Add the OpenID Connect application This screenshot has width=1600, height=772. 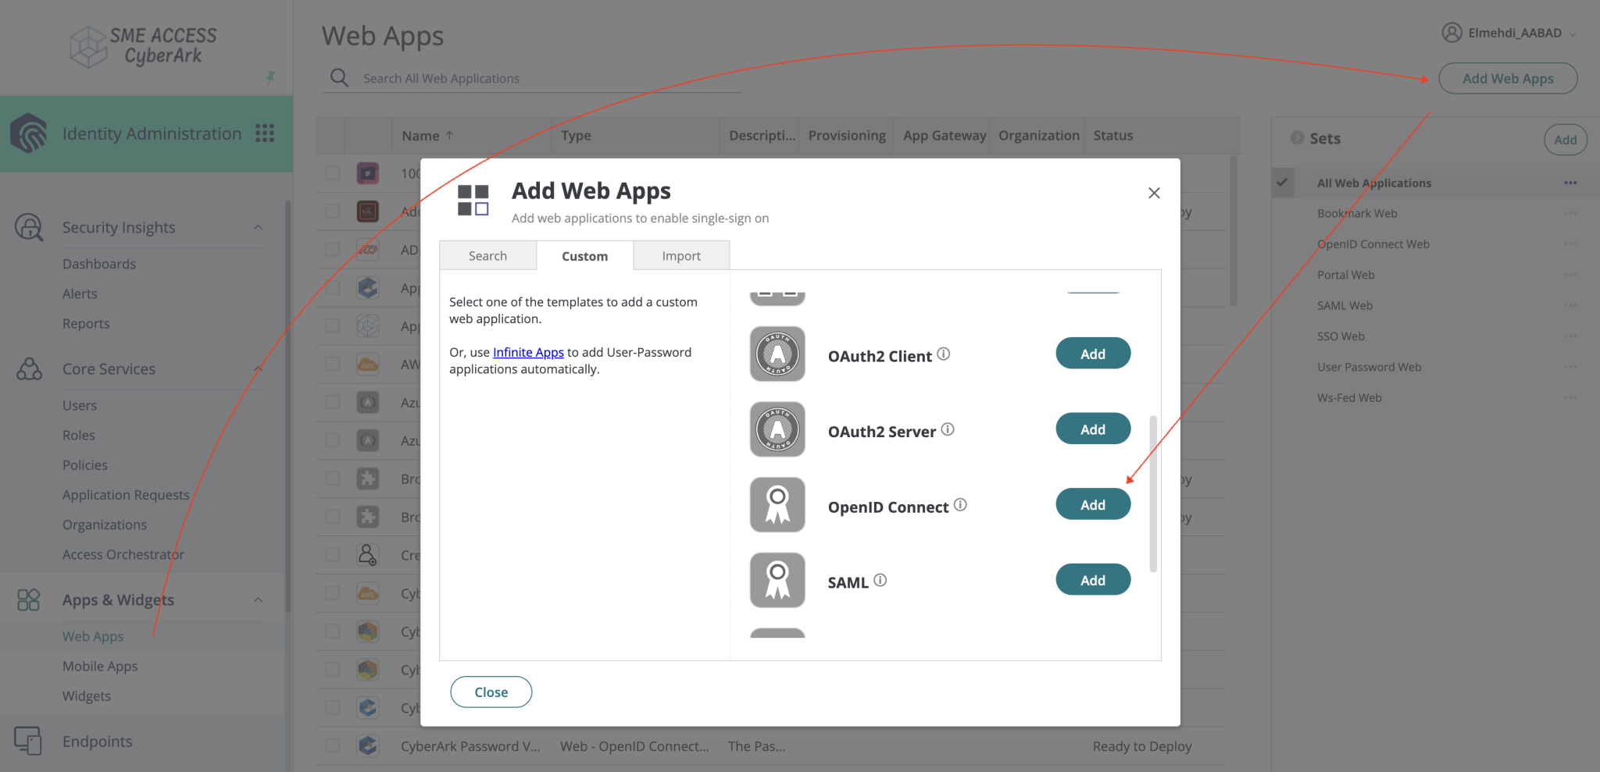click(1092, 503)
